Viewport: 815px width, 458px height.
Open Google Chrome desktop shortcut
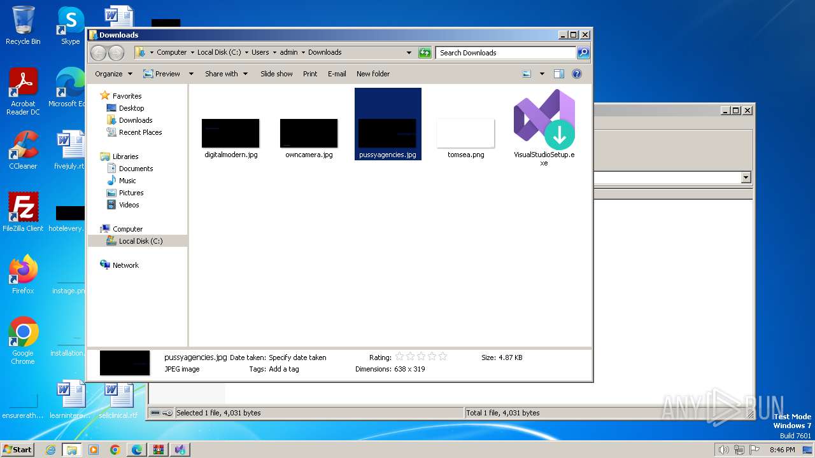(23, 341)
